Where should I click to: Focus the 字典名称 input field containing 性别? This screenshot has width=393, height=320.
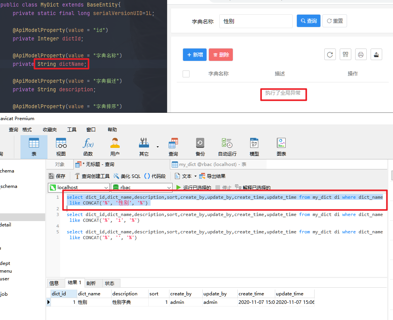pos(256,21)
